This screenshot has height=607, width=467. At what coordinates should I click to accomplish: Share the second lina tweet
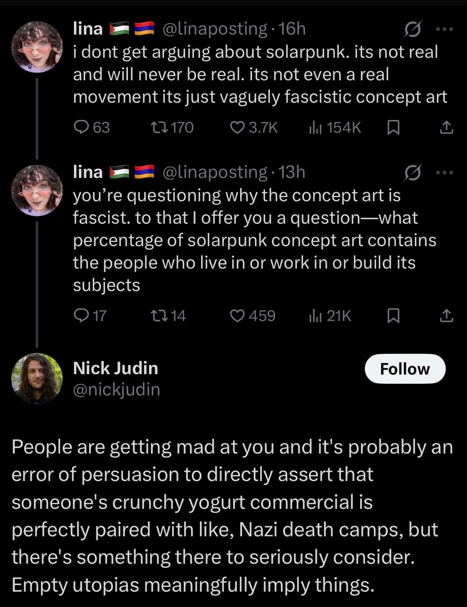pyautogui.click(x=446, y=315)
